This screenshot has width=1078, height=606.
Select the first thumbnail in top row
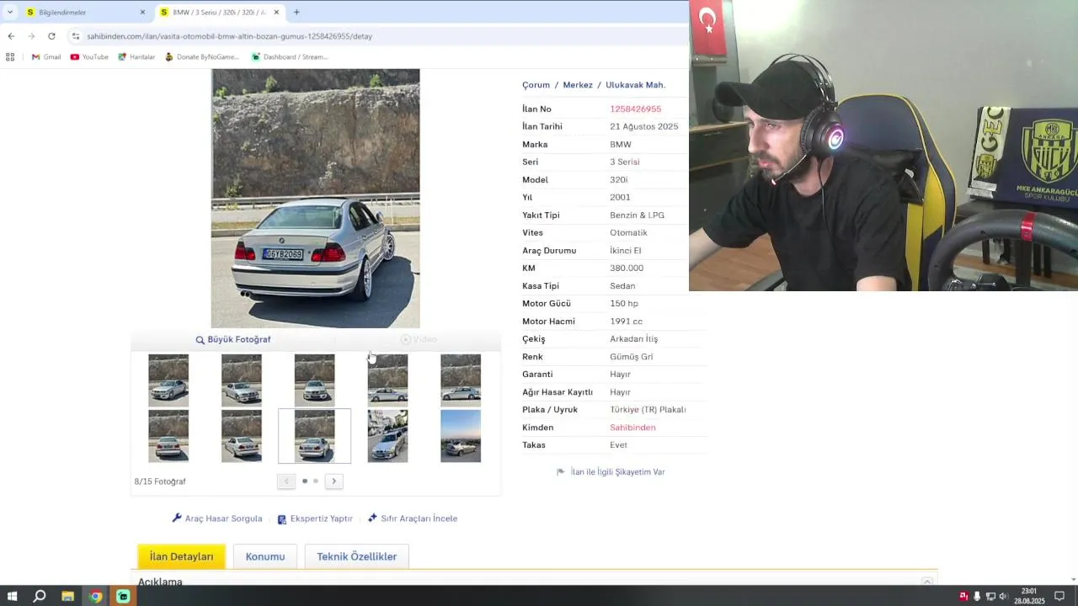(x=168, y=380)
